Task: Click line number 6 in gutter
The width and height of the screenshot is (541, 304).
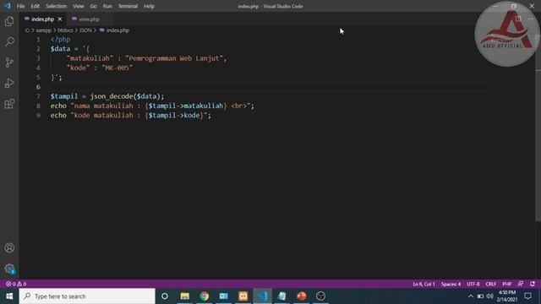Action: (38, 87)
